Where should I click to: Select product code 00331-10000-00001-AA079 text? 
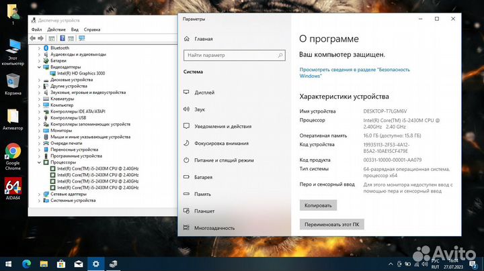(x=393, y=160)
